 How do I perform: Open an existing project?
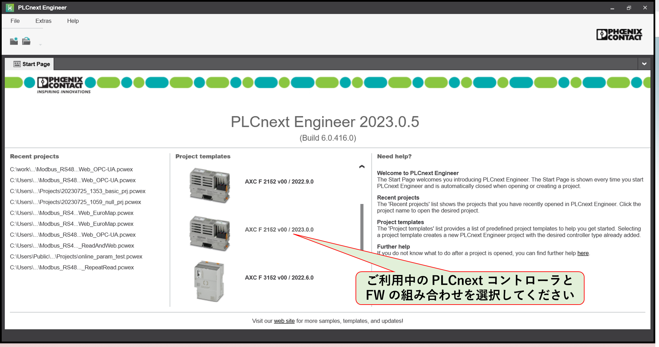point(26,41)
